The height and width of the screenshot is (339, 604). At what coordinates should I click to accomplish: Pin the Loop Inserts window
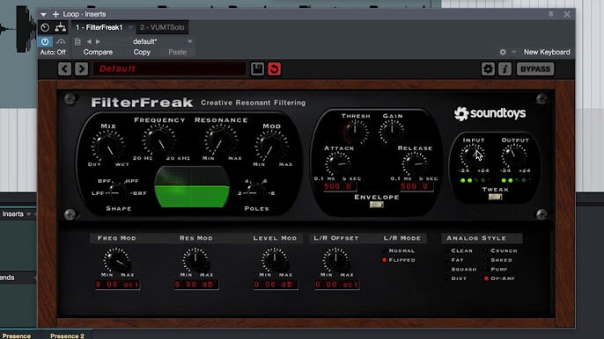coord(551,14)
